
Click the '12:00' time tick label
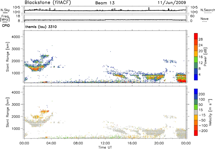105,143
